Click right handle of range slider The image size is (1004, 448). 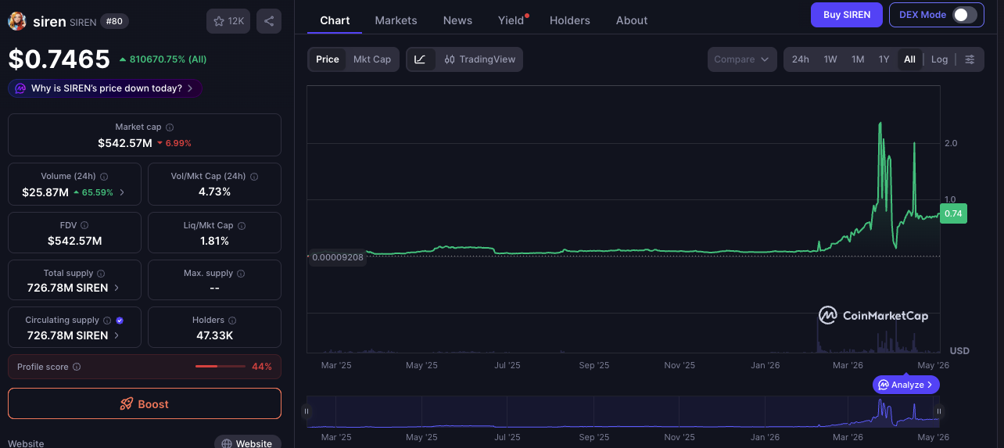(938, 411)
